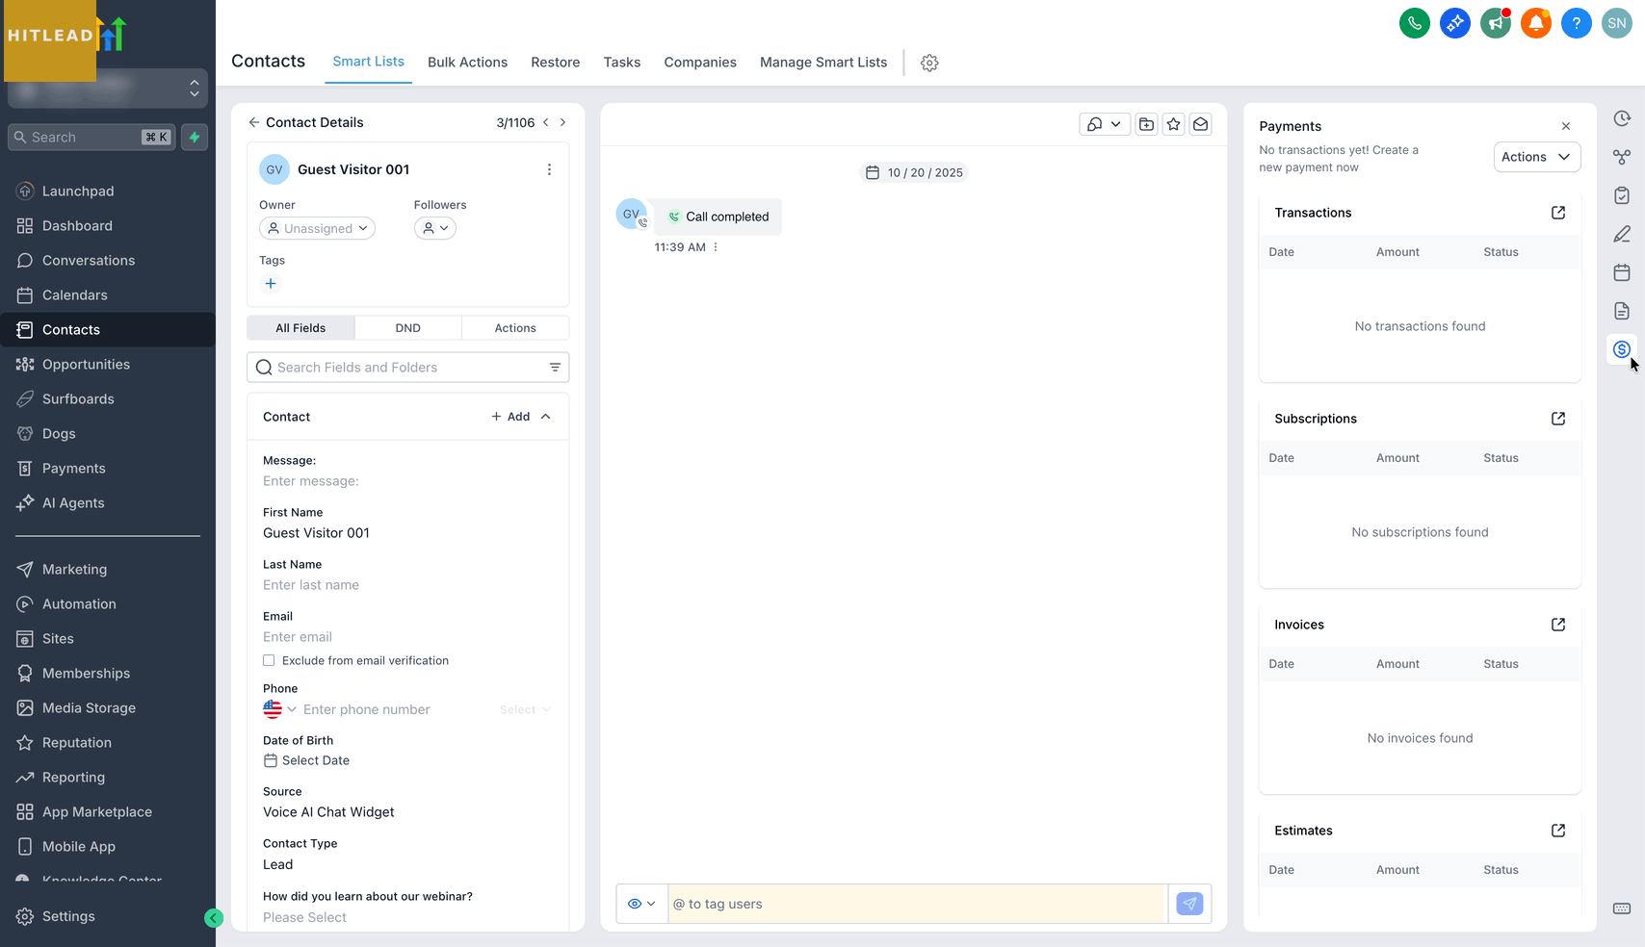The height and width of the screenshot is (947, 1645).
Task: Open the documents icon in right rail
Action: pos(1622,311)
